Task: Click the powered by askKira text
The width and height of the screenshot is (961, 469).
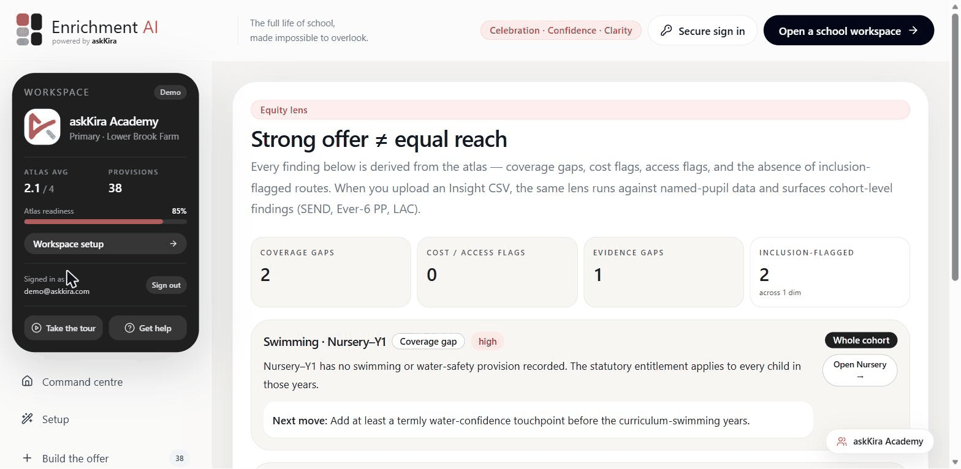Action: click(x=85, y=41)
